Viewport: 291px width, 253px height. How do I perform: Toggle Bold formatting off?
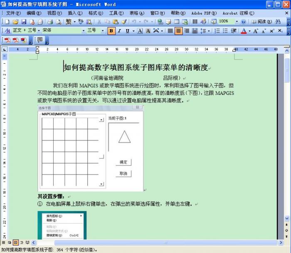[x=111, y=31]
